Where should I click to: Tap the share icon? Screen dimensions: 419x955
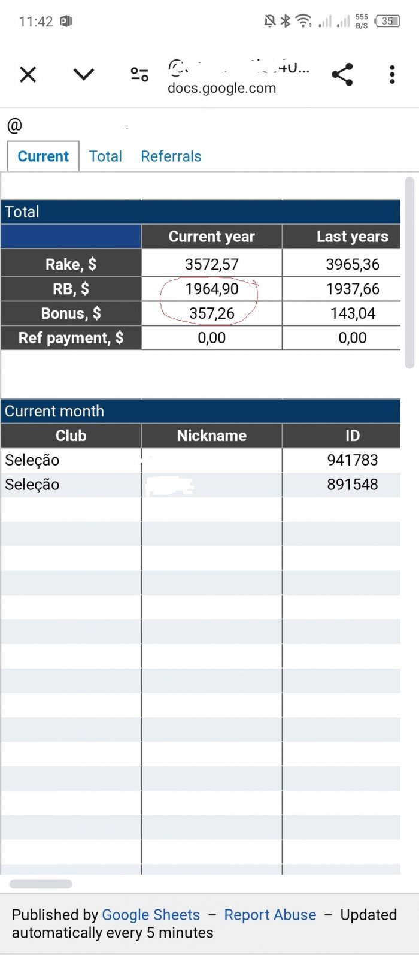tap(342, 74)
